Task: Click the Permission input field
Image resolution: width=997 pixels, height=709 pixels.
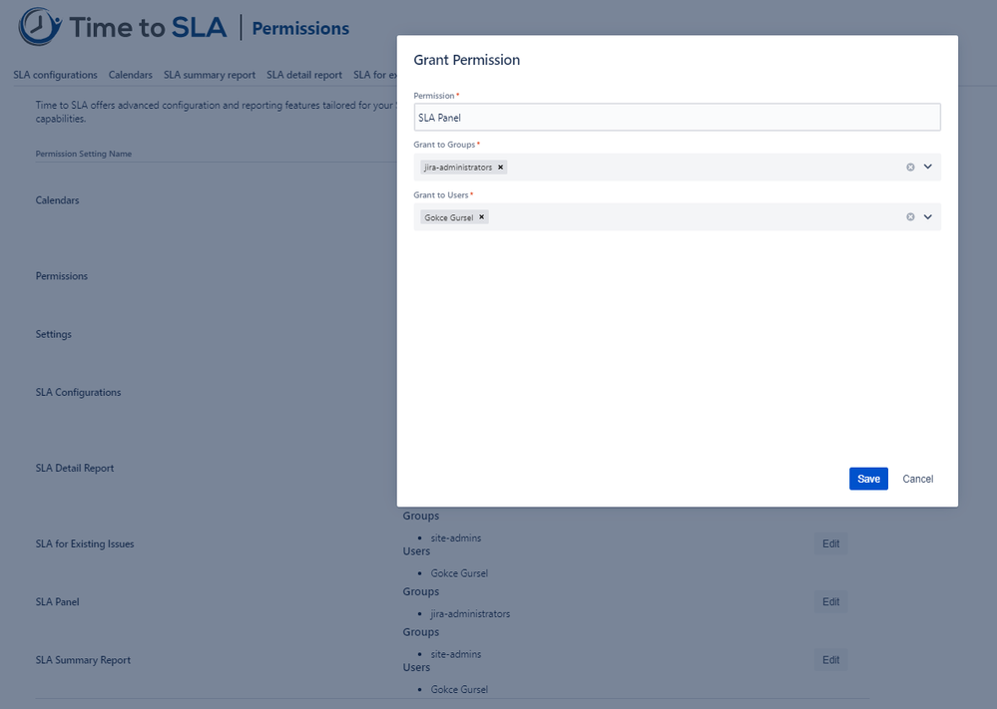Action: point(677,117)
